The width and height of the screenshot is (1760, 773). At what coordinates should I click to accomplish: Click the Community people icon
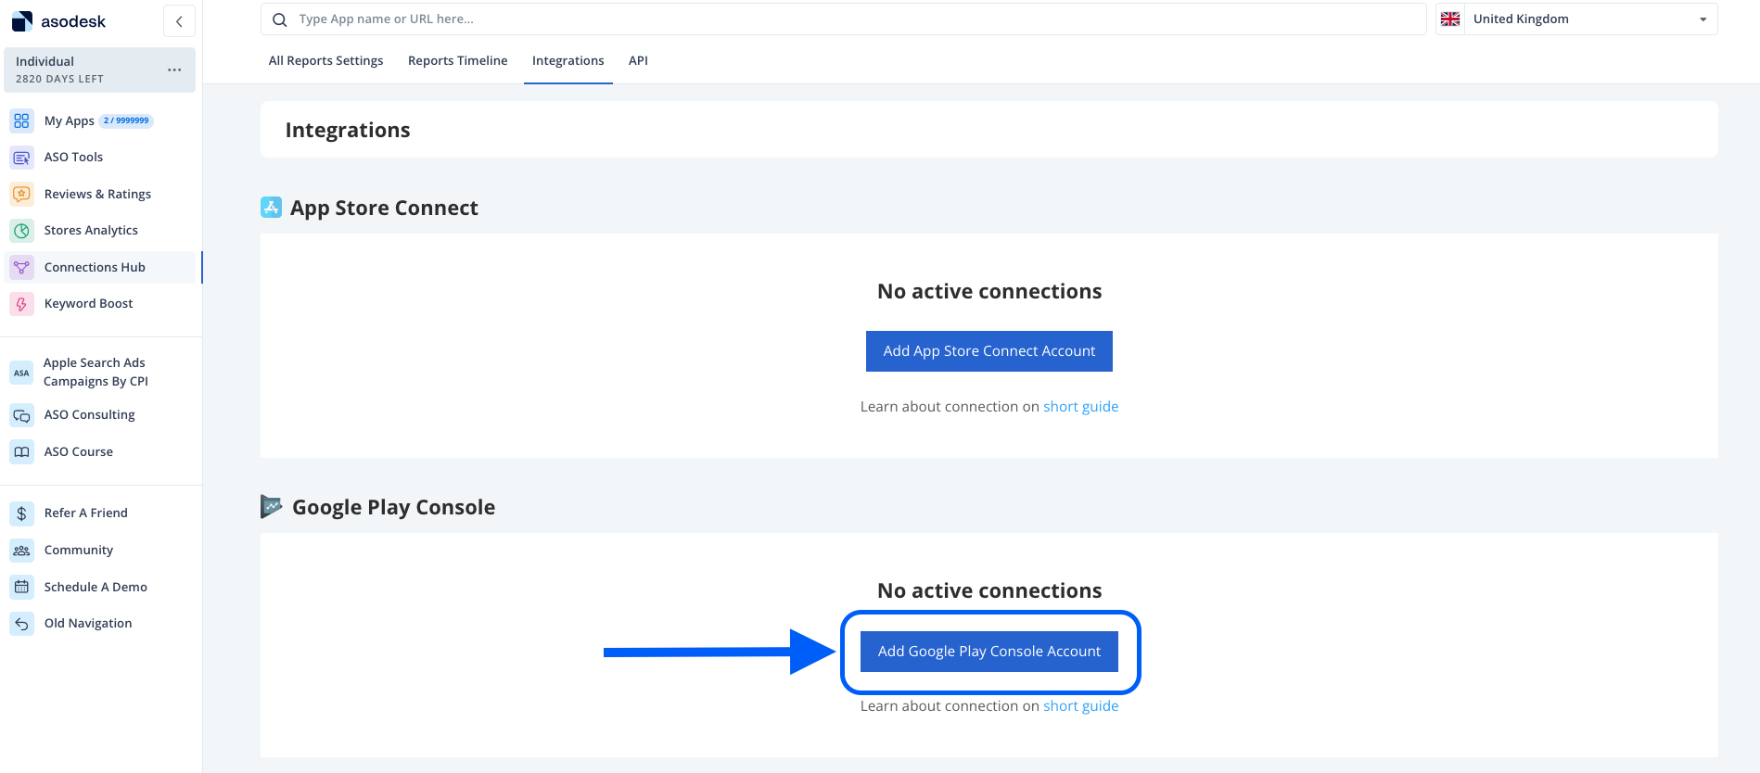pos(21,551)
